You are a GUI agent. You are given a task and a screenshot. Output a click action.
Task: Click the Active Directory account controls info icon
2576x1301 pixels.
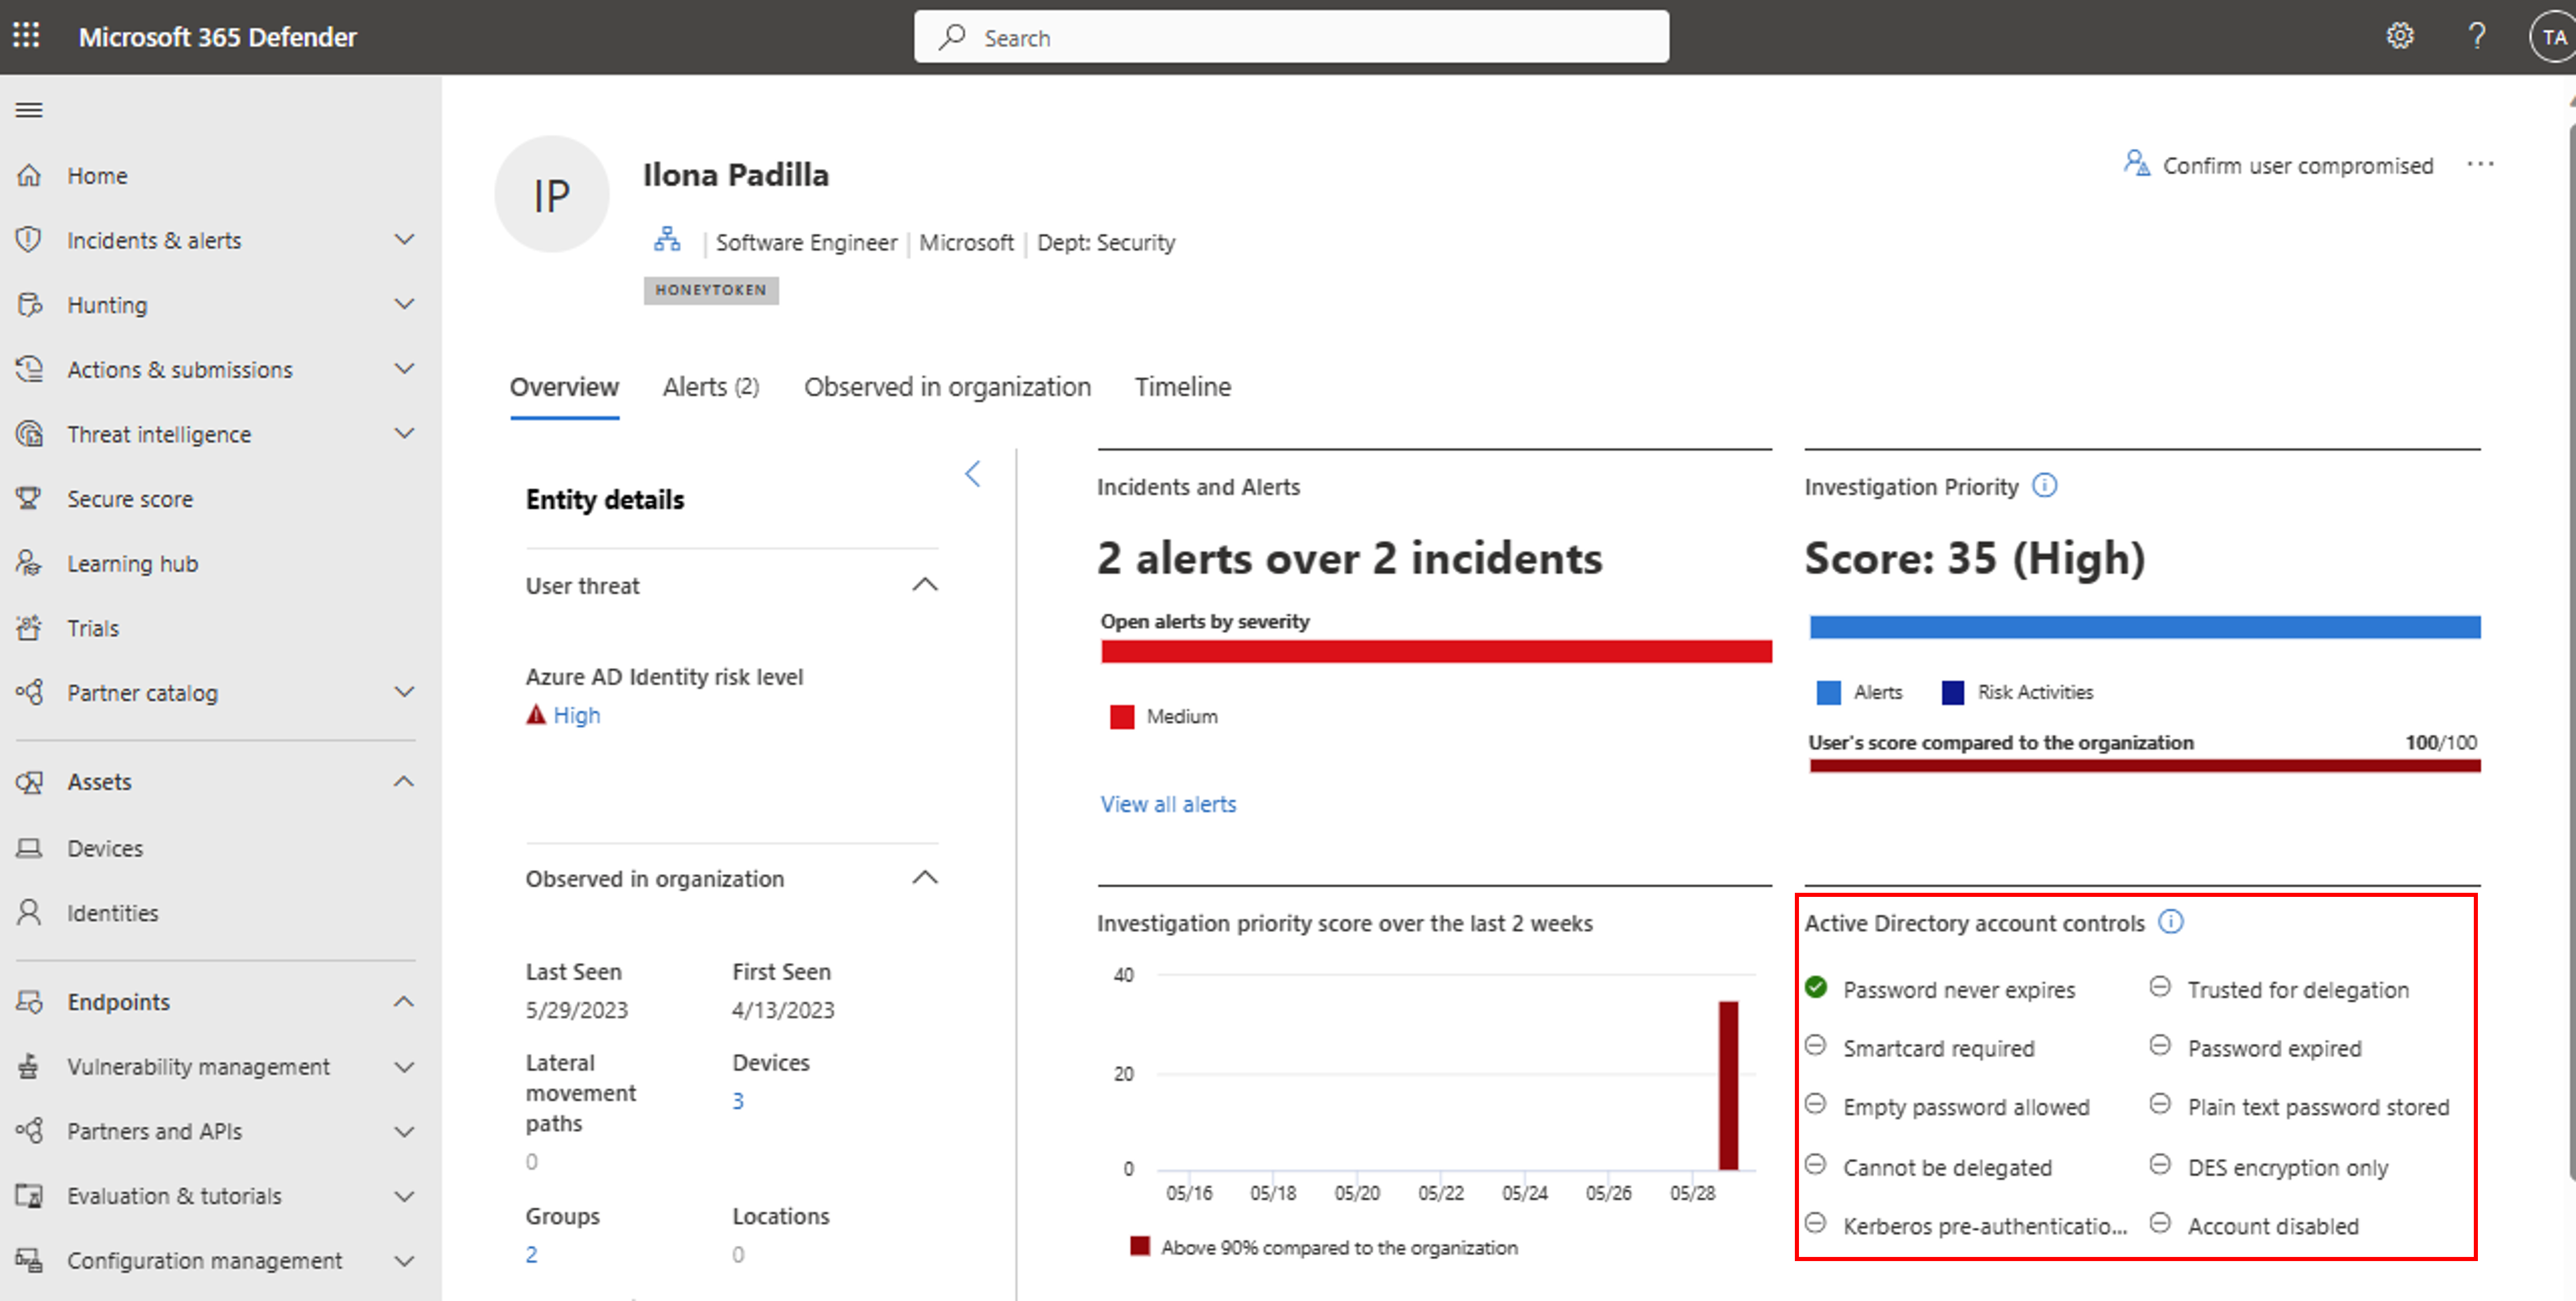(2171, 921)
